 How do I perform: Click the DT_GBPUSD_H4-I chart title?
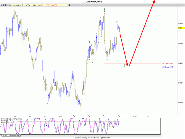point(92,2)
